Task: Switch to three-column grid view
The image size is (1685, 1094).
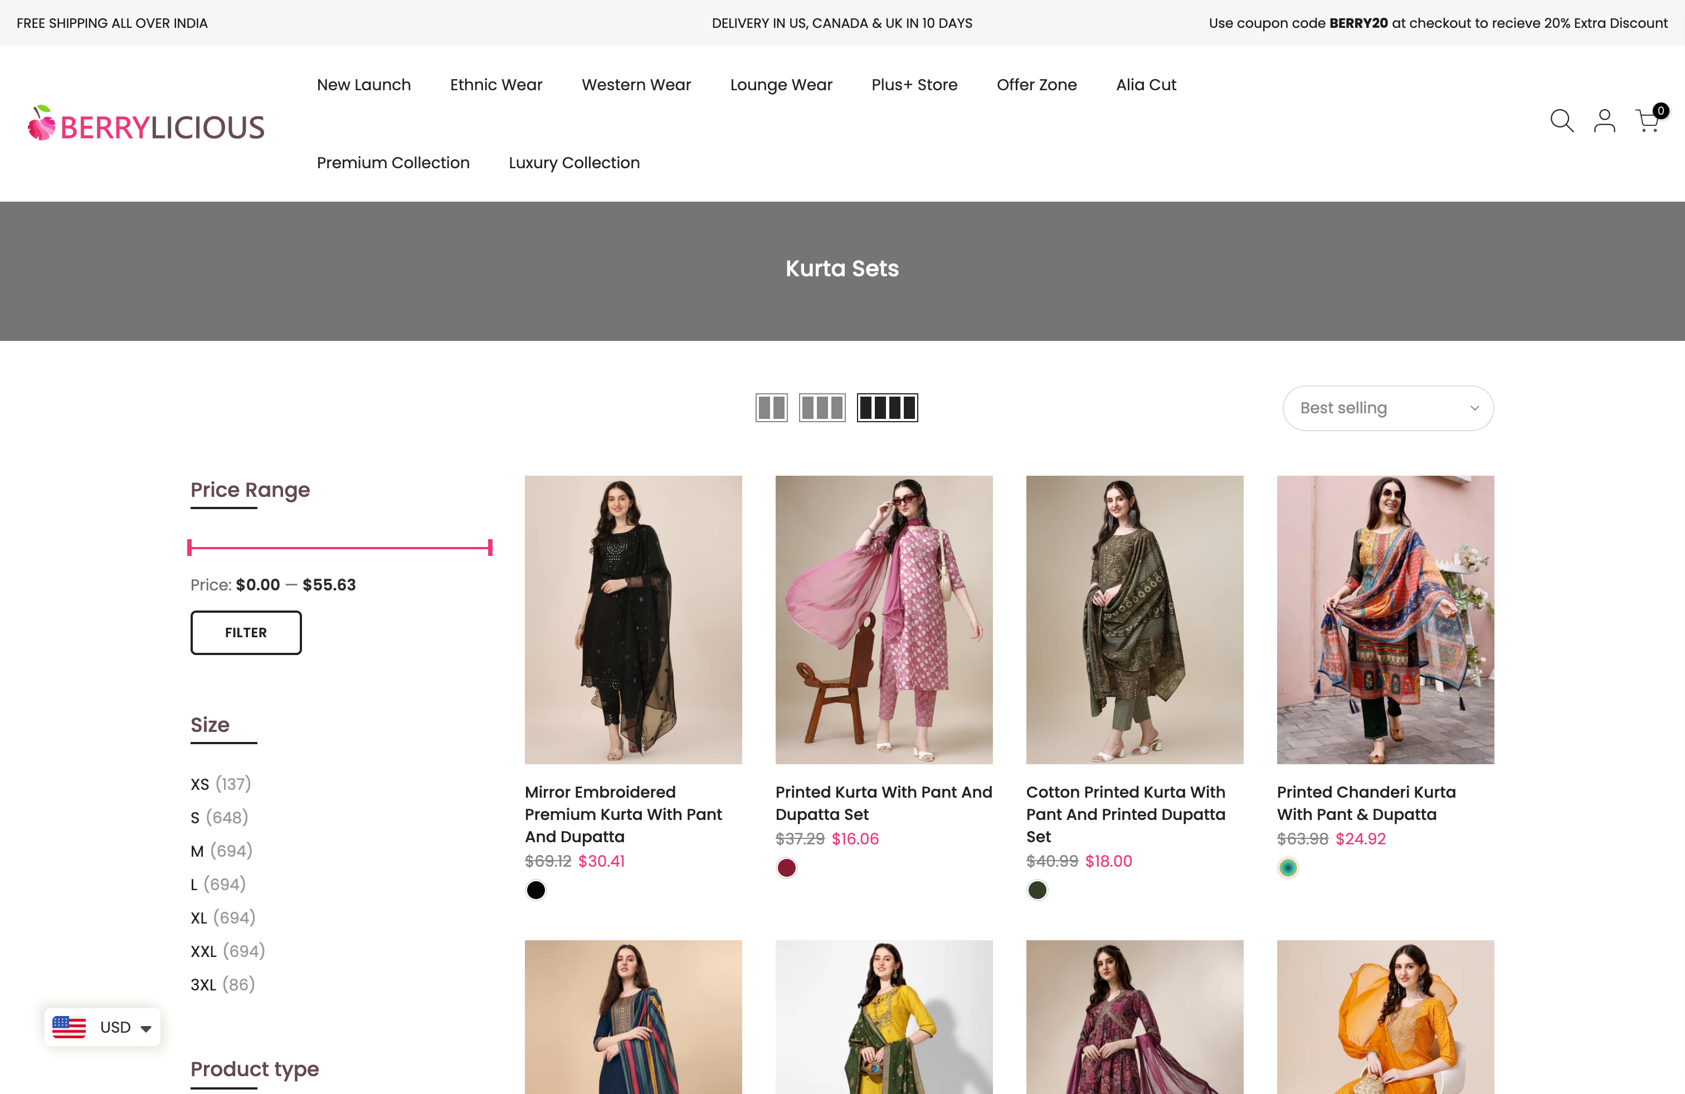Action: point(822,408)
